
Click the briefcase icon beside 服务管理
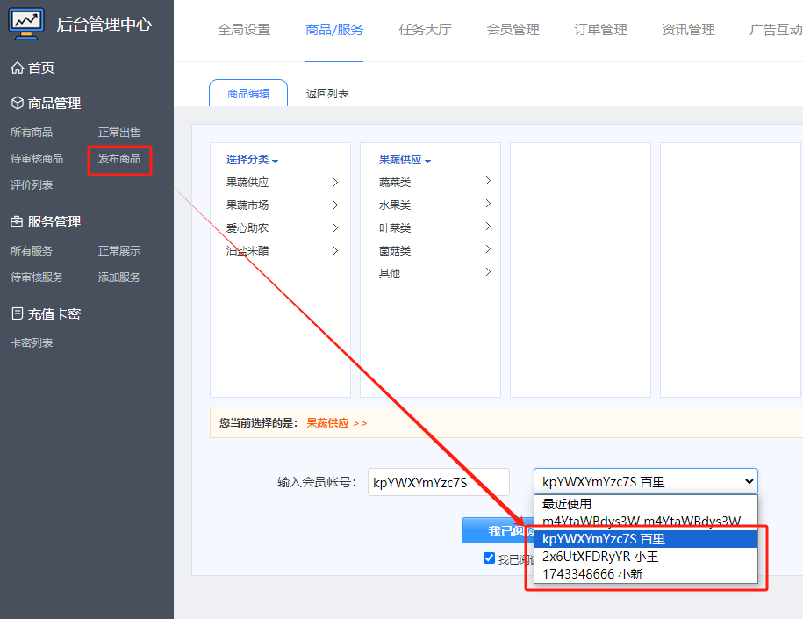17,221
